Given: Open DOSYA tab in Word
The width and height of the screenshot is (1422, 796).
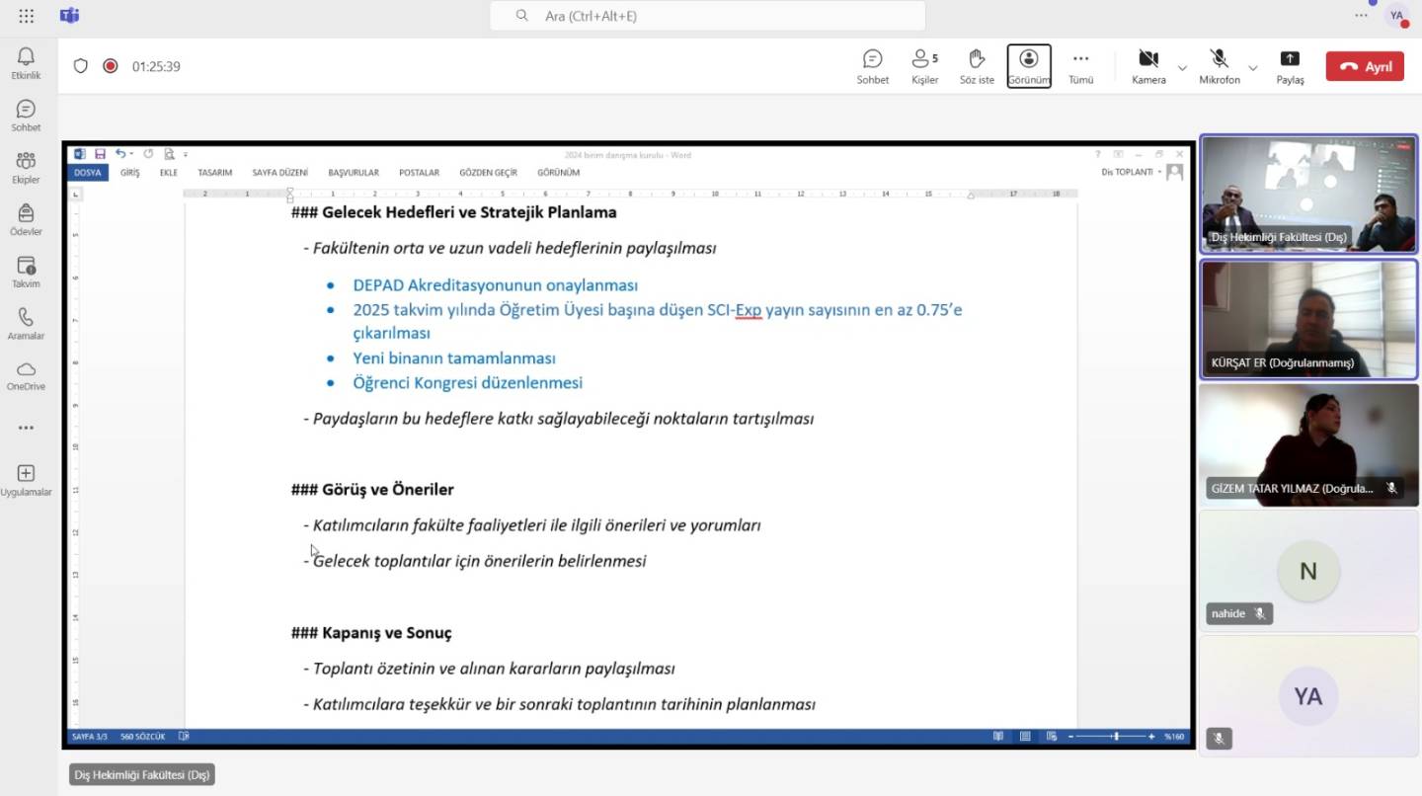Looking at the screenshot, I should tap(87, 172).
